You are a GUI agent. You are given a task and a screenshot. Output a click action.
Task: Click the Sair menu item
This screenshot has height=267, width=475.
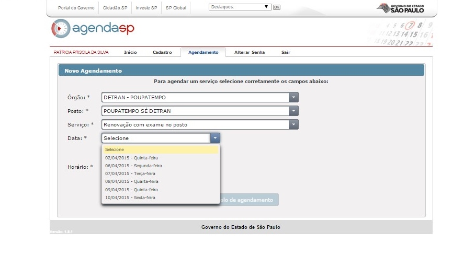pos(286,52)
